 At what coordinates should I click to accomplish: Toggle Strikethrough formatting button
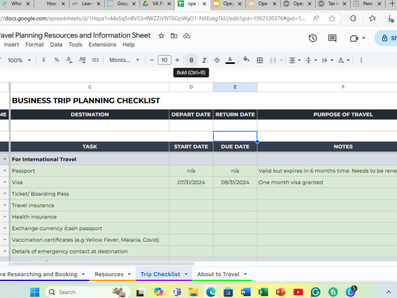pos(217,60)
